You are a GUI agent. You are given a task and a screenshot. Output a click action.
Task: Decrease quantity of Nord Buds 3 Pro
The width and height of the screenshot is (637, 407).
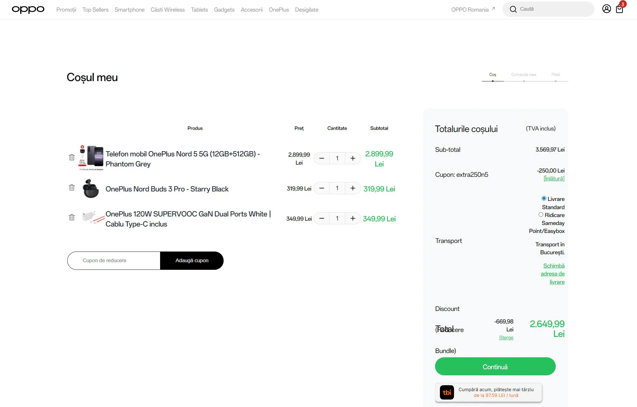[x=322, y=188]
